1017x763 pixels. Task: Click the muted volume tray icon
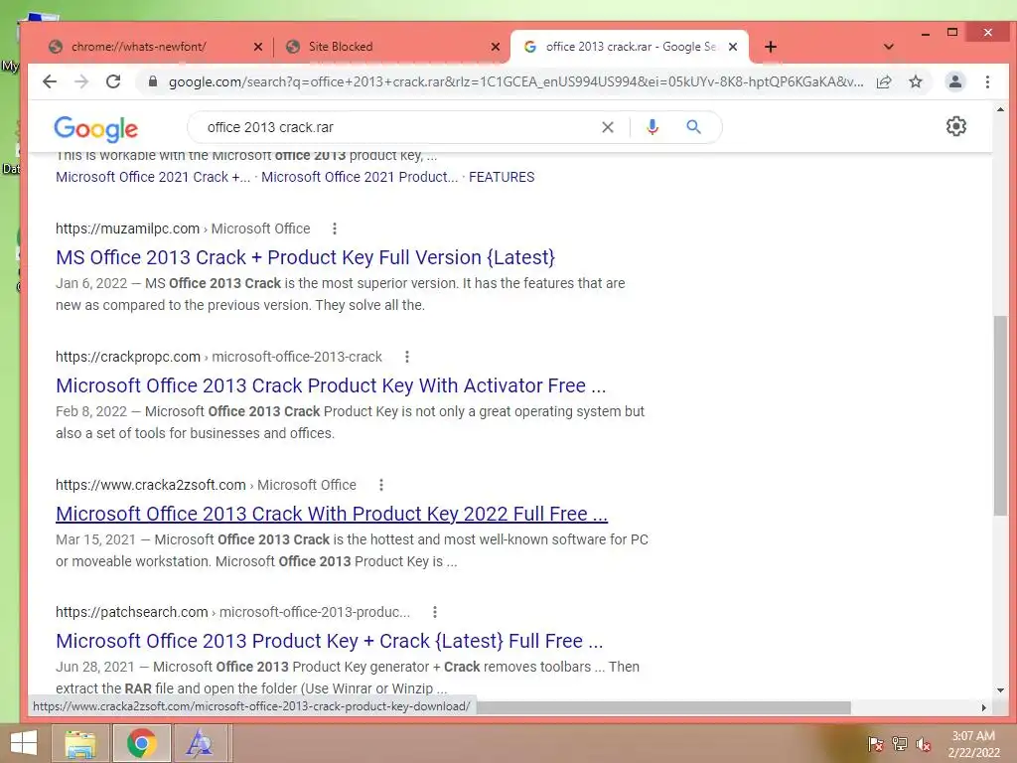[924, 743]
